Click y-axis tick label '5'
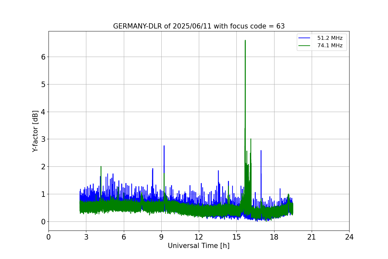This screenshot has height=259, width=388. click(43, 84)
